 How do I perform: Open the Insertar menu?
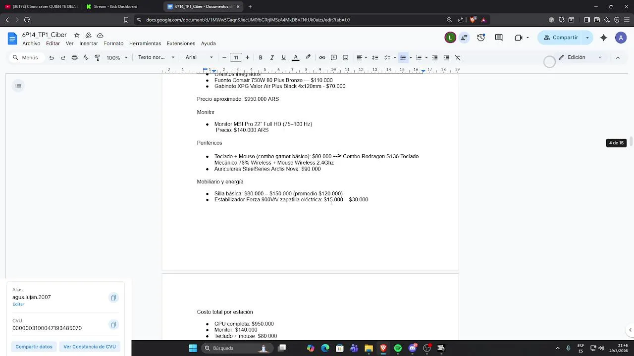tap(89, 44)
